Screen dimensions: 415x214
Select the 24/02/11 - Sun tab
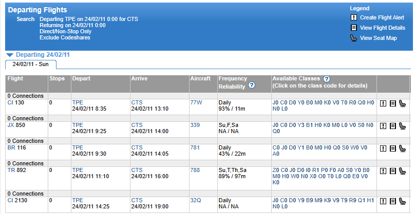[30, 64]
